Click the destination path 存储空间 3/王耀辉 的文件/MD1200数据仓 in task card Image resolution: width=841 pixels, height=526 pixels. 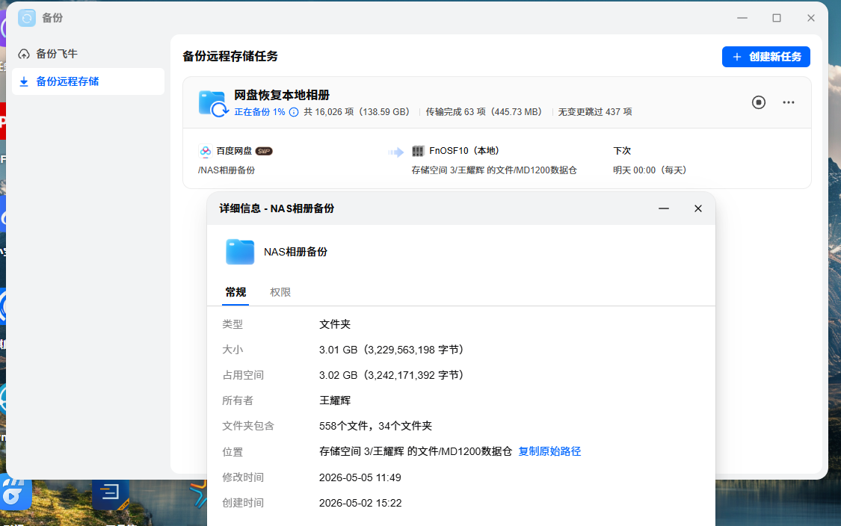tap(494, 170)
